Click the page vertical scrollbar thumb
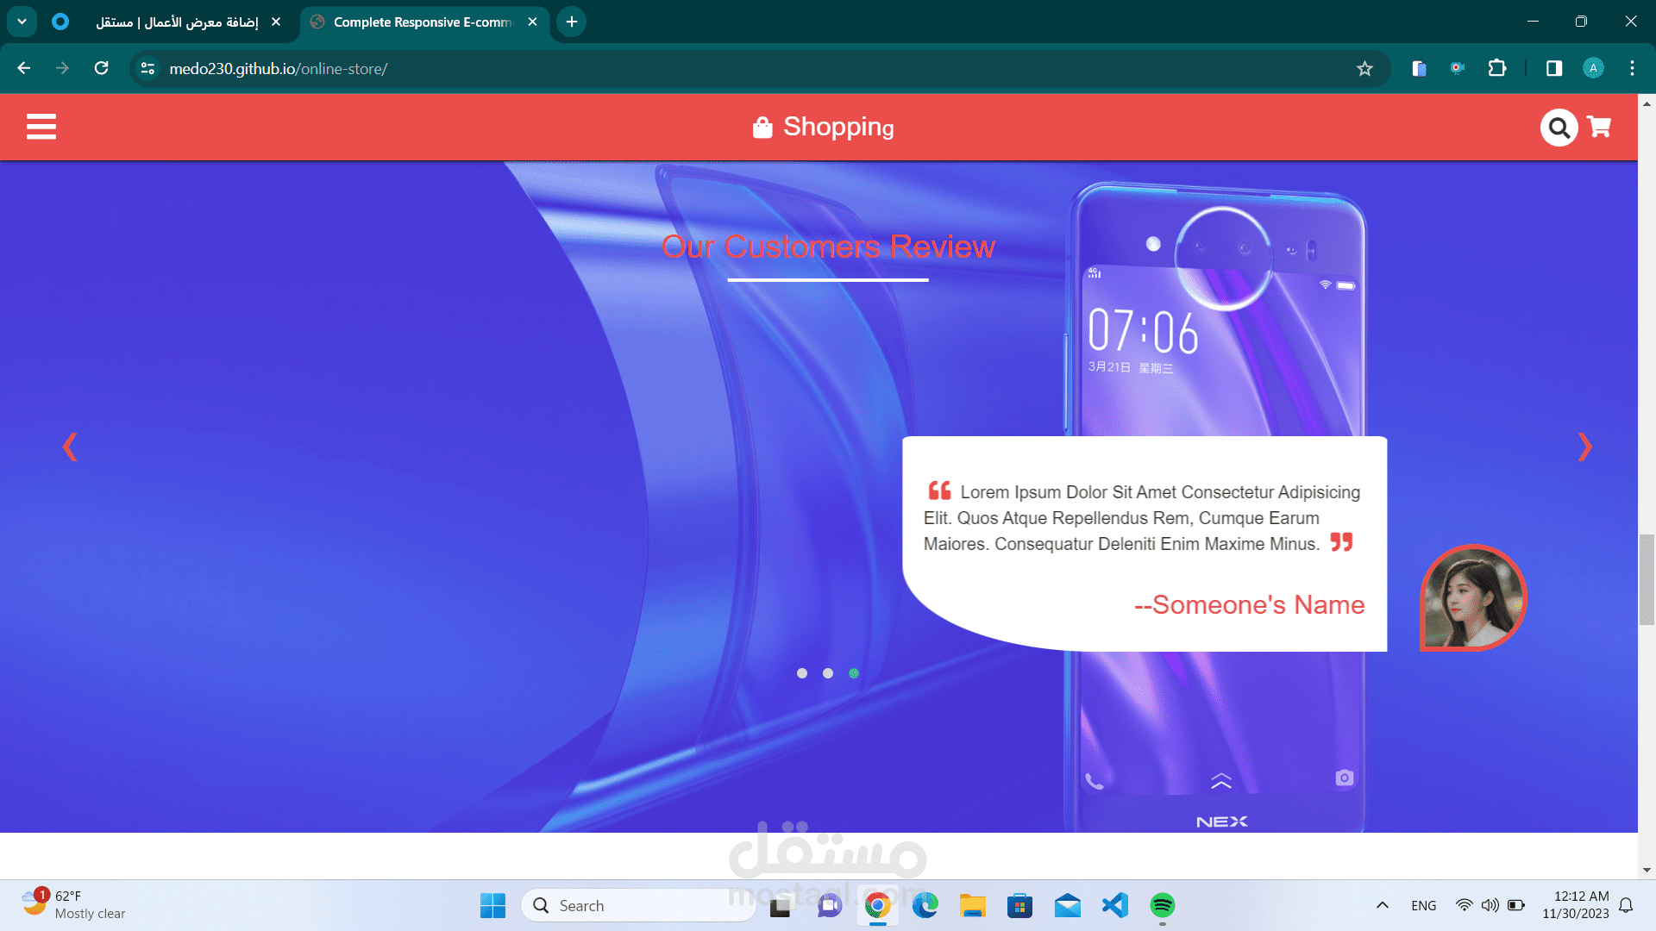 1647,579
